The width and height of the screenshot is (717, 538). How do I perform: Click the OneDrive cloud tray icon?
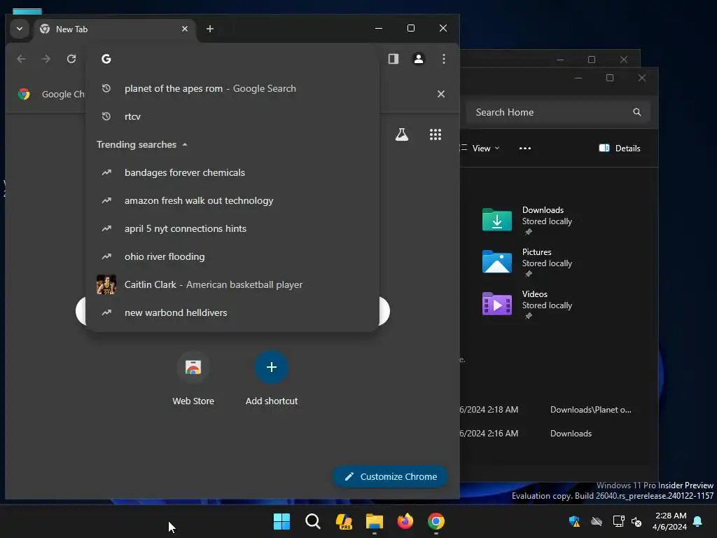pos(597,521)
